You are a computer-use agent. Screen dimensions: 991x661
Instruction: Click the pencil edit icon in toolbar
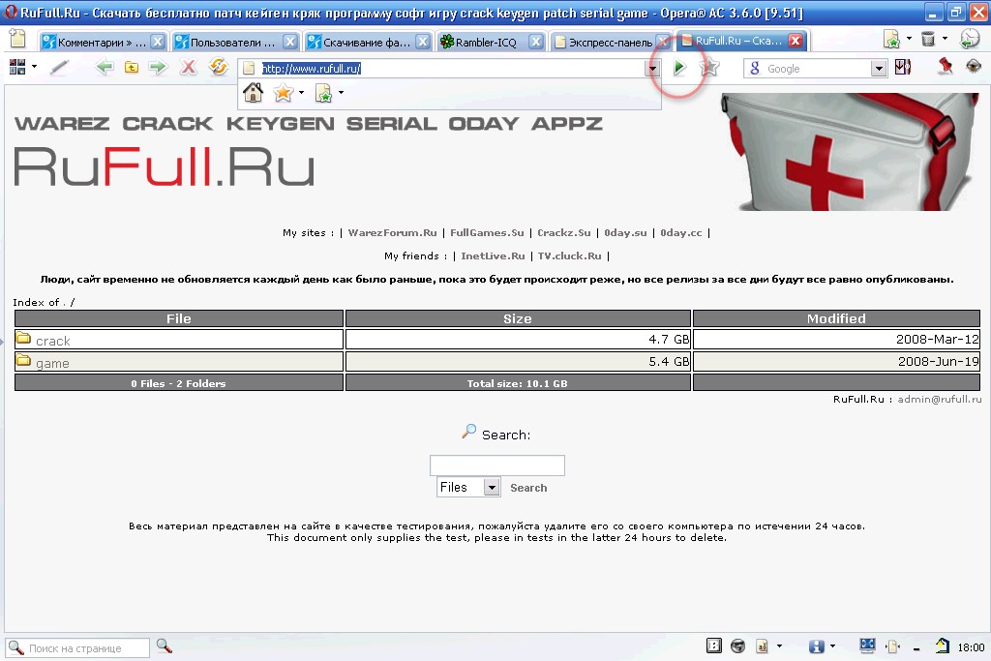point(59,67)
